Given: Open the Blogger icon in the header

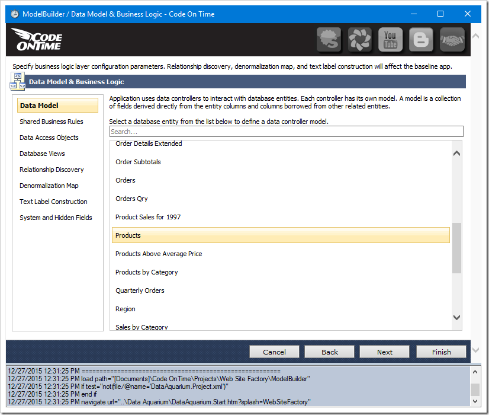Looking at the screenshot, I should click(x=421, y=39).
